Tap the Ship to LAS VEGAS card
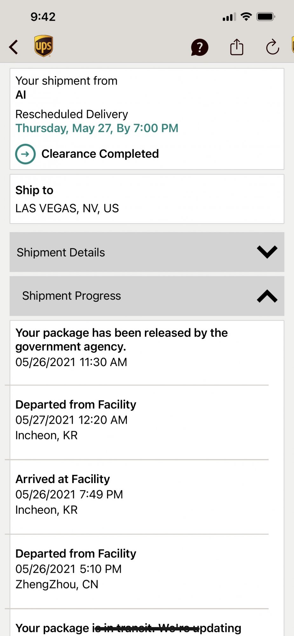The width and height of the screenshot is (294, 636). tap(147, 199)
